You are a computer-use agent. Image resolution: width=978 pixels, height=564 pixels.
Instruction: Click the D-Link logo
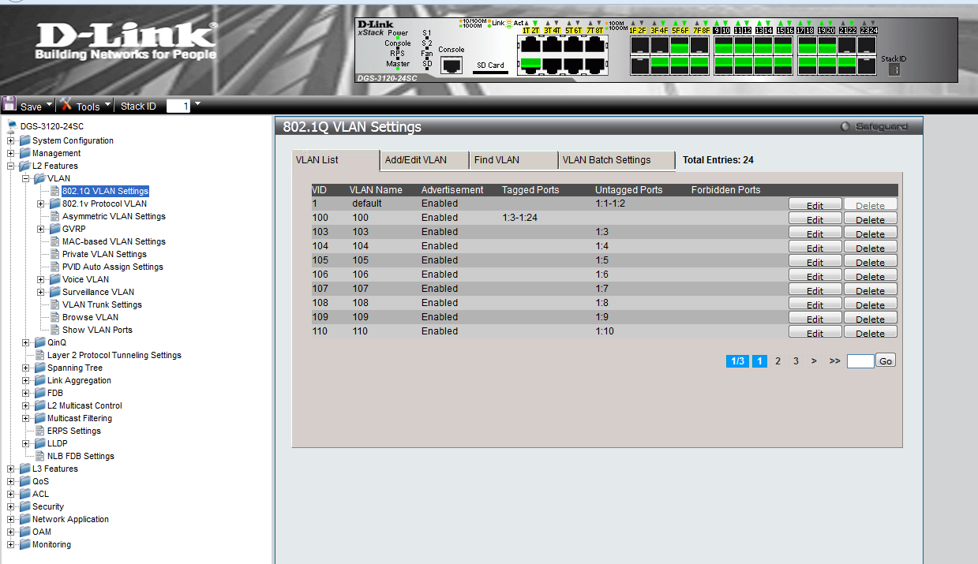coord(126,41)
